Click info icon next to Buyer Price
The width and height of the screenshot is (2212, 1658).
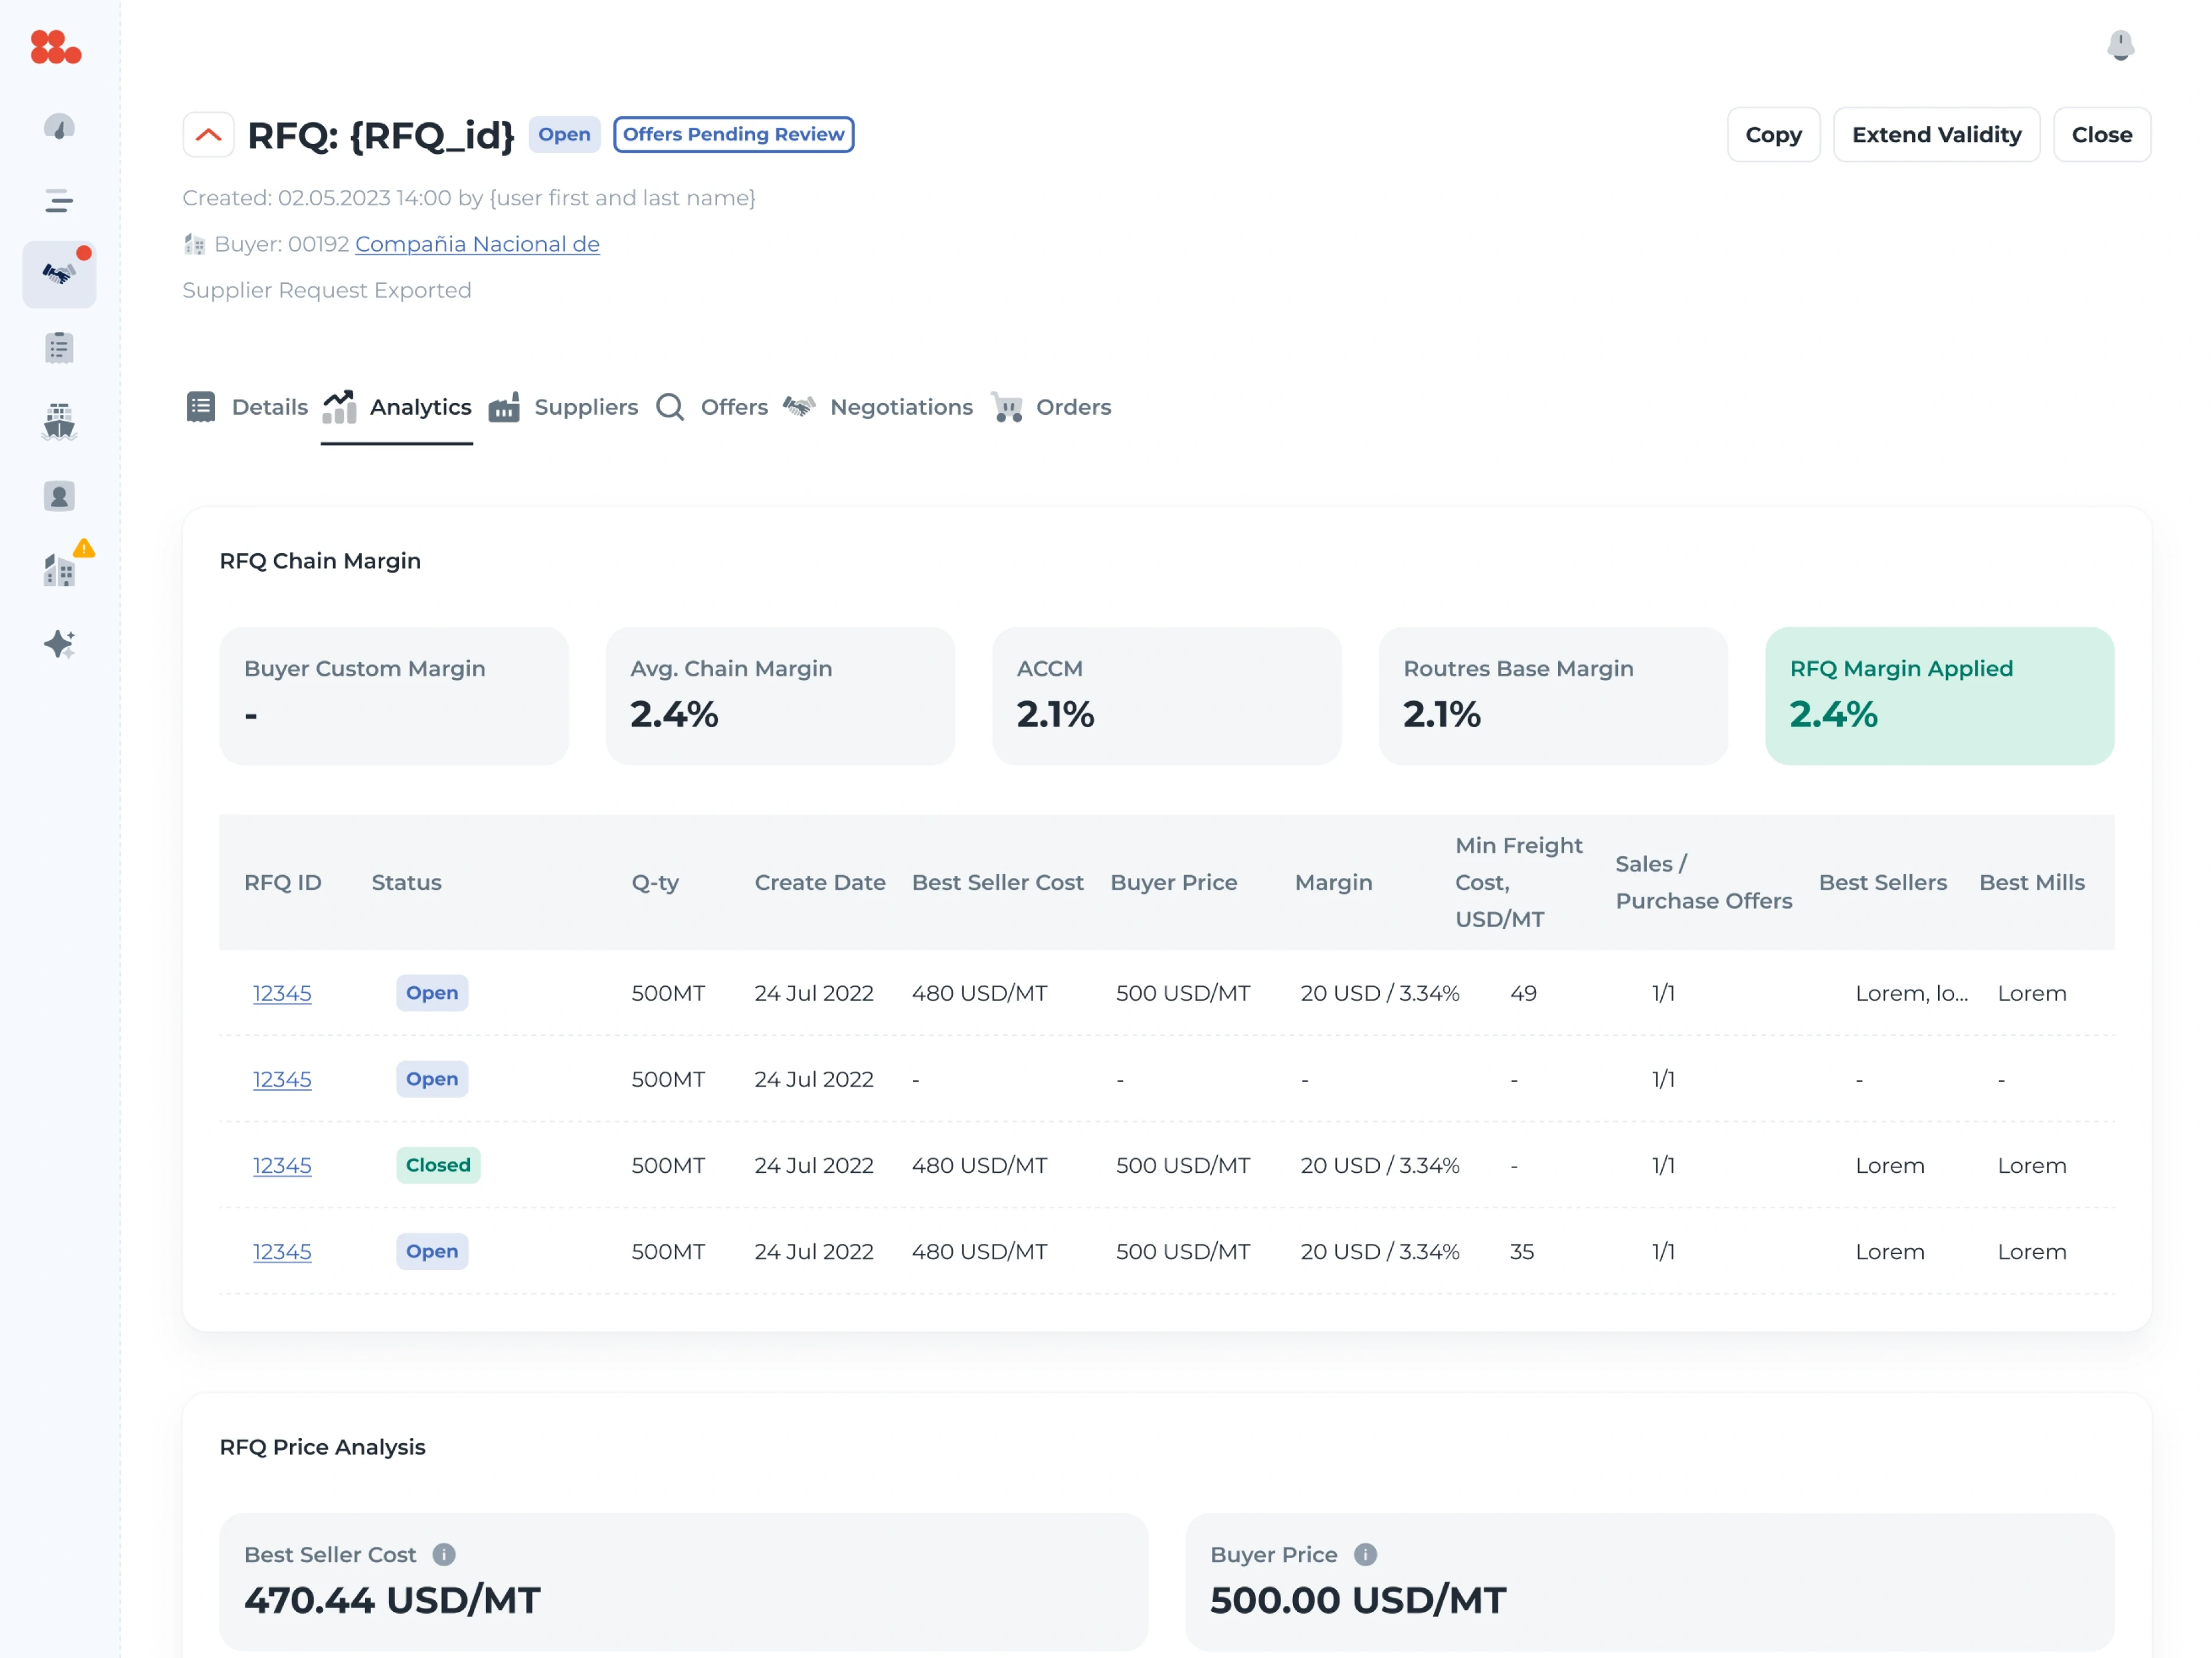pos(1365,1555)
